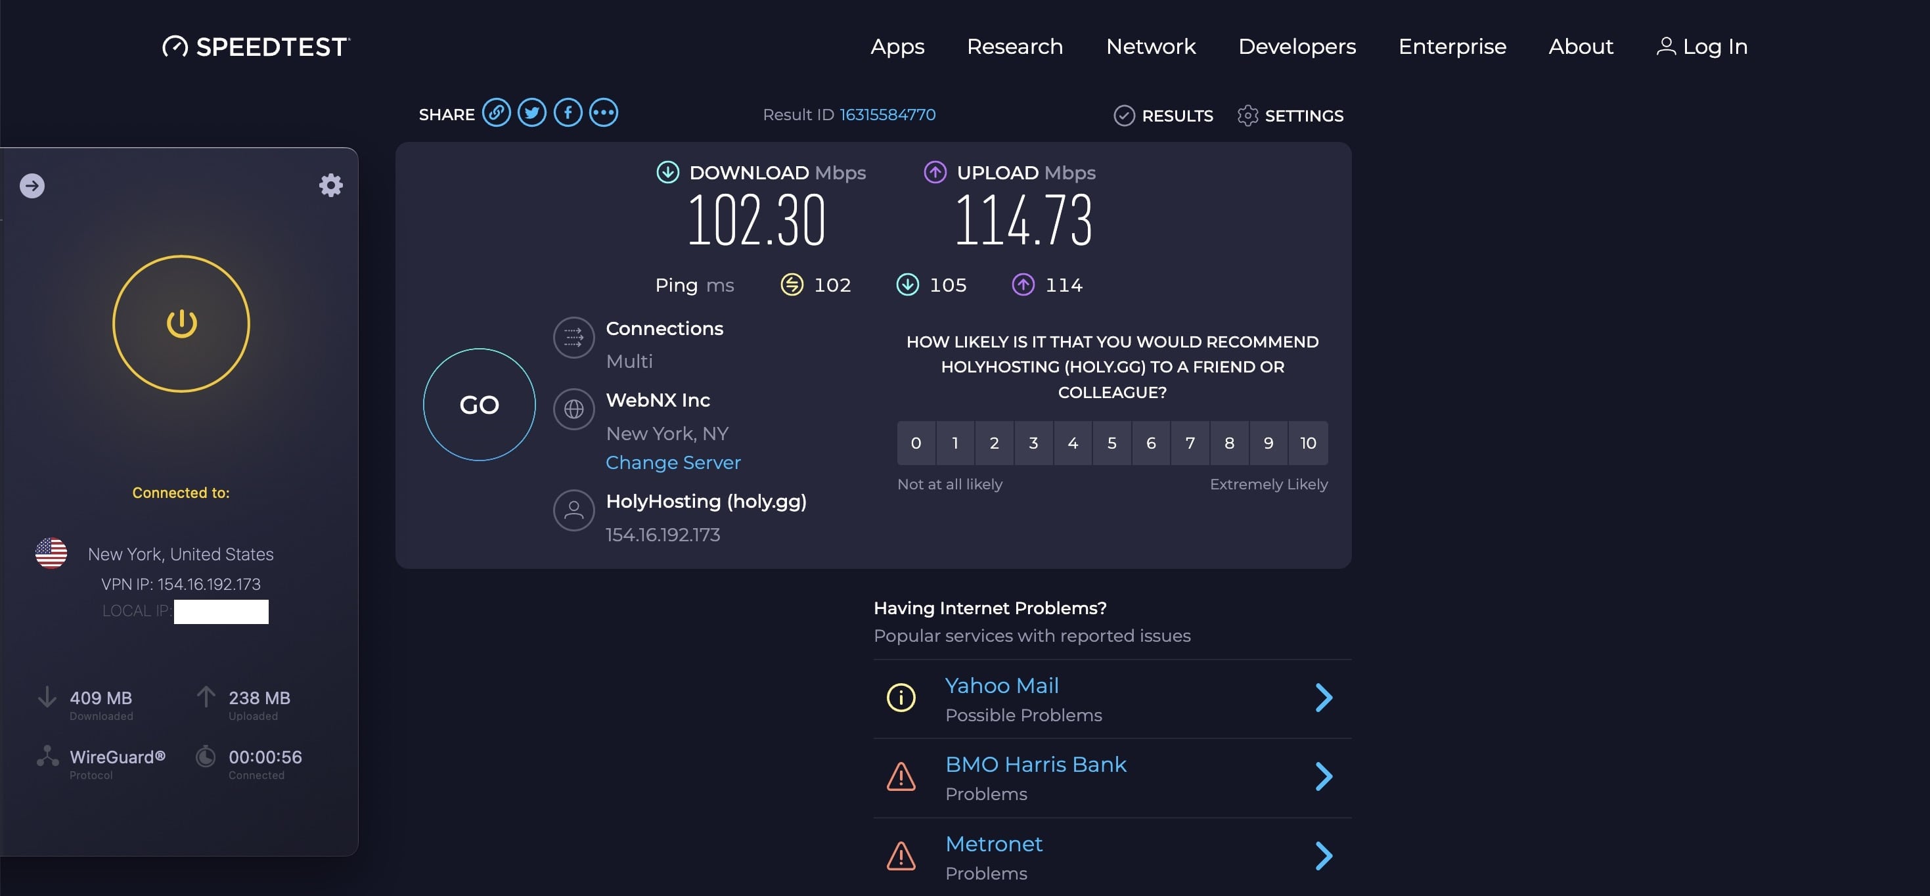Expand Metronet problems chevron
Image resolution: width=1930 pixels, height=896 pixels.
[x=1324, y=855]
